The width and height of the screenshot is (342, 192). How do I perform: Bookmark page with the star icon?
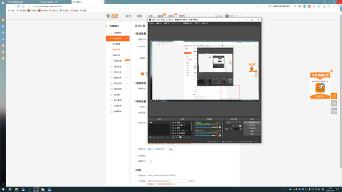pyautogui.click(x=29, y=6)
